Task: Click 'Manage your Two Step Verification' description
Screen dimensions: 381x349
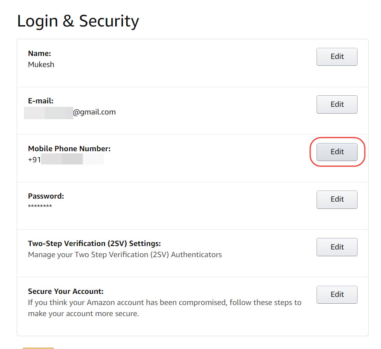Action: click(125, 255)
